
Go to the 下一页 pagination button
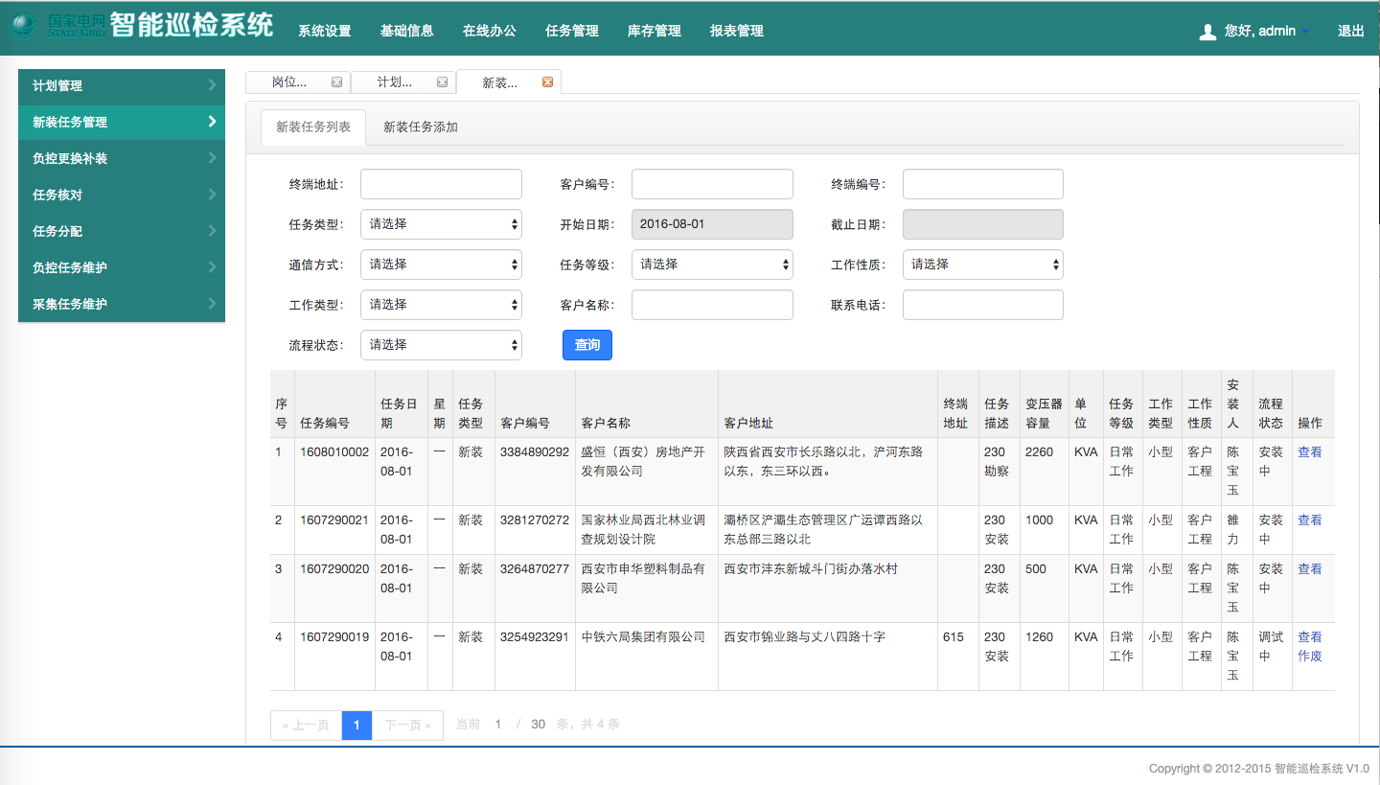click(x=408, y=725)
